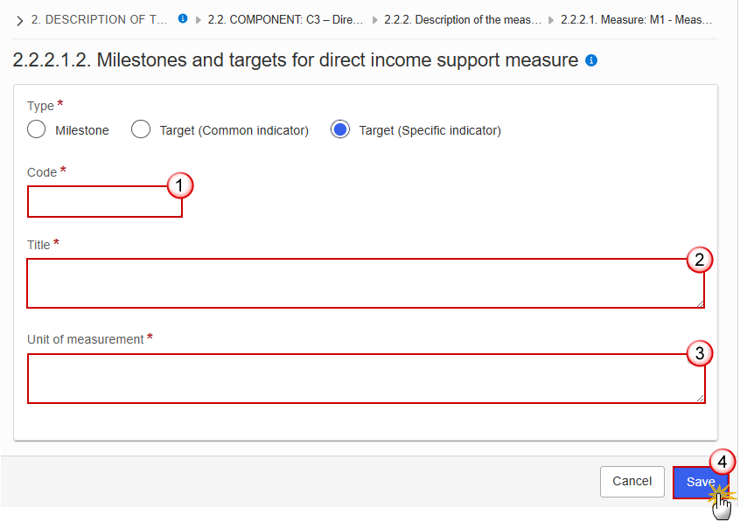This screenshot has height=522, width=740.
Task: Click the Unit of measurement resize handle
Action: [701, 399]
